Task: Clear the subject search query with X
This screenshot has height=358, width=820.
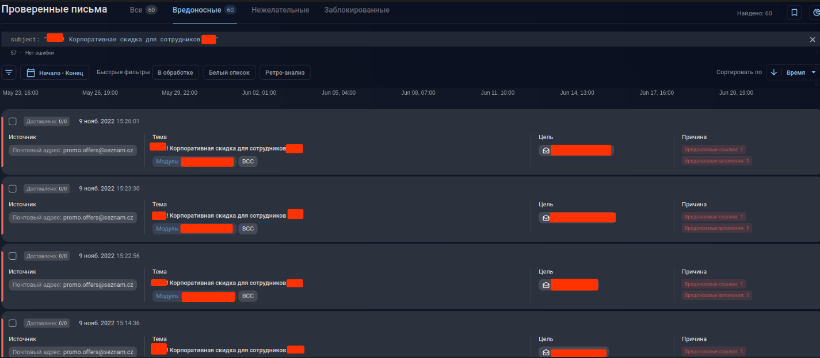Action: pyautogui.click(x=813, y=40)
